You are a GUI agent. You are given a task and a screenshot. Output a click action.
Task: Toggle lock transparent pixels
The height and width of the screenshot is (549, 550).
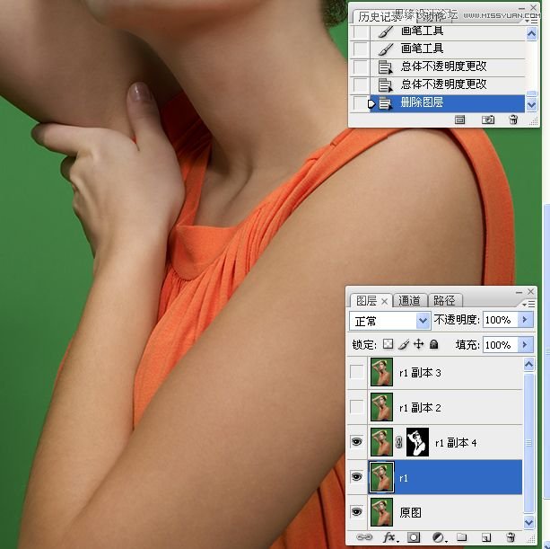[388, 345]
